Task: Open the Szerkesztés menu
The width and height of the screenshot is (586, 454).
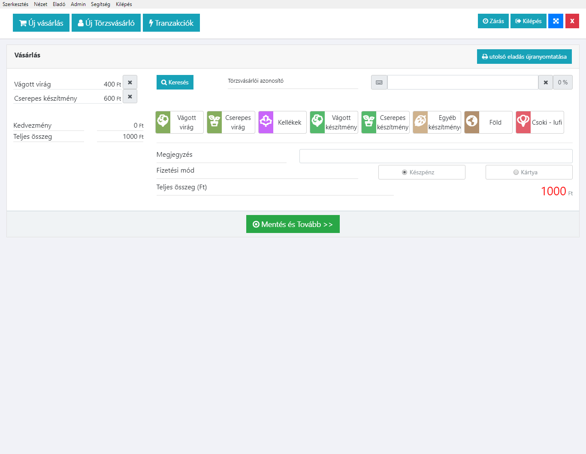Action: [15, 4]
